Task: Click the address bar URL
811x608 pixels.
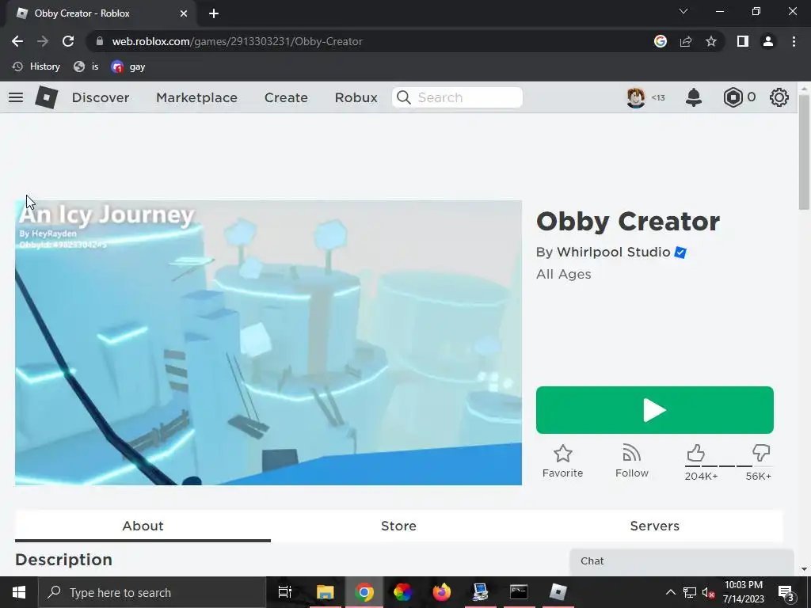Action: click(x=237, y=41)
